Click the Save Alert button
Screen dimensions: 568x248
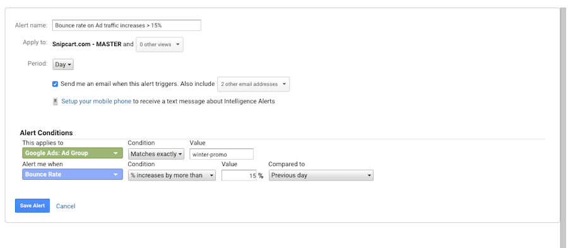32,206
